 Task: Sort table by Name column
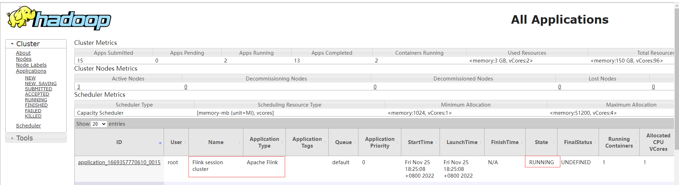[216, 142]
